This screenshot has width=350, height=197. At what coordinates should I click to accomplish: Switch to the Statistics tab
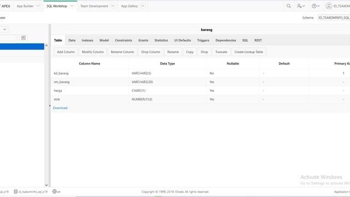tap(161, 40)
